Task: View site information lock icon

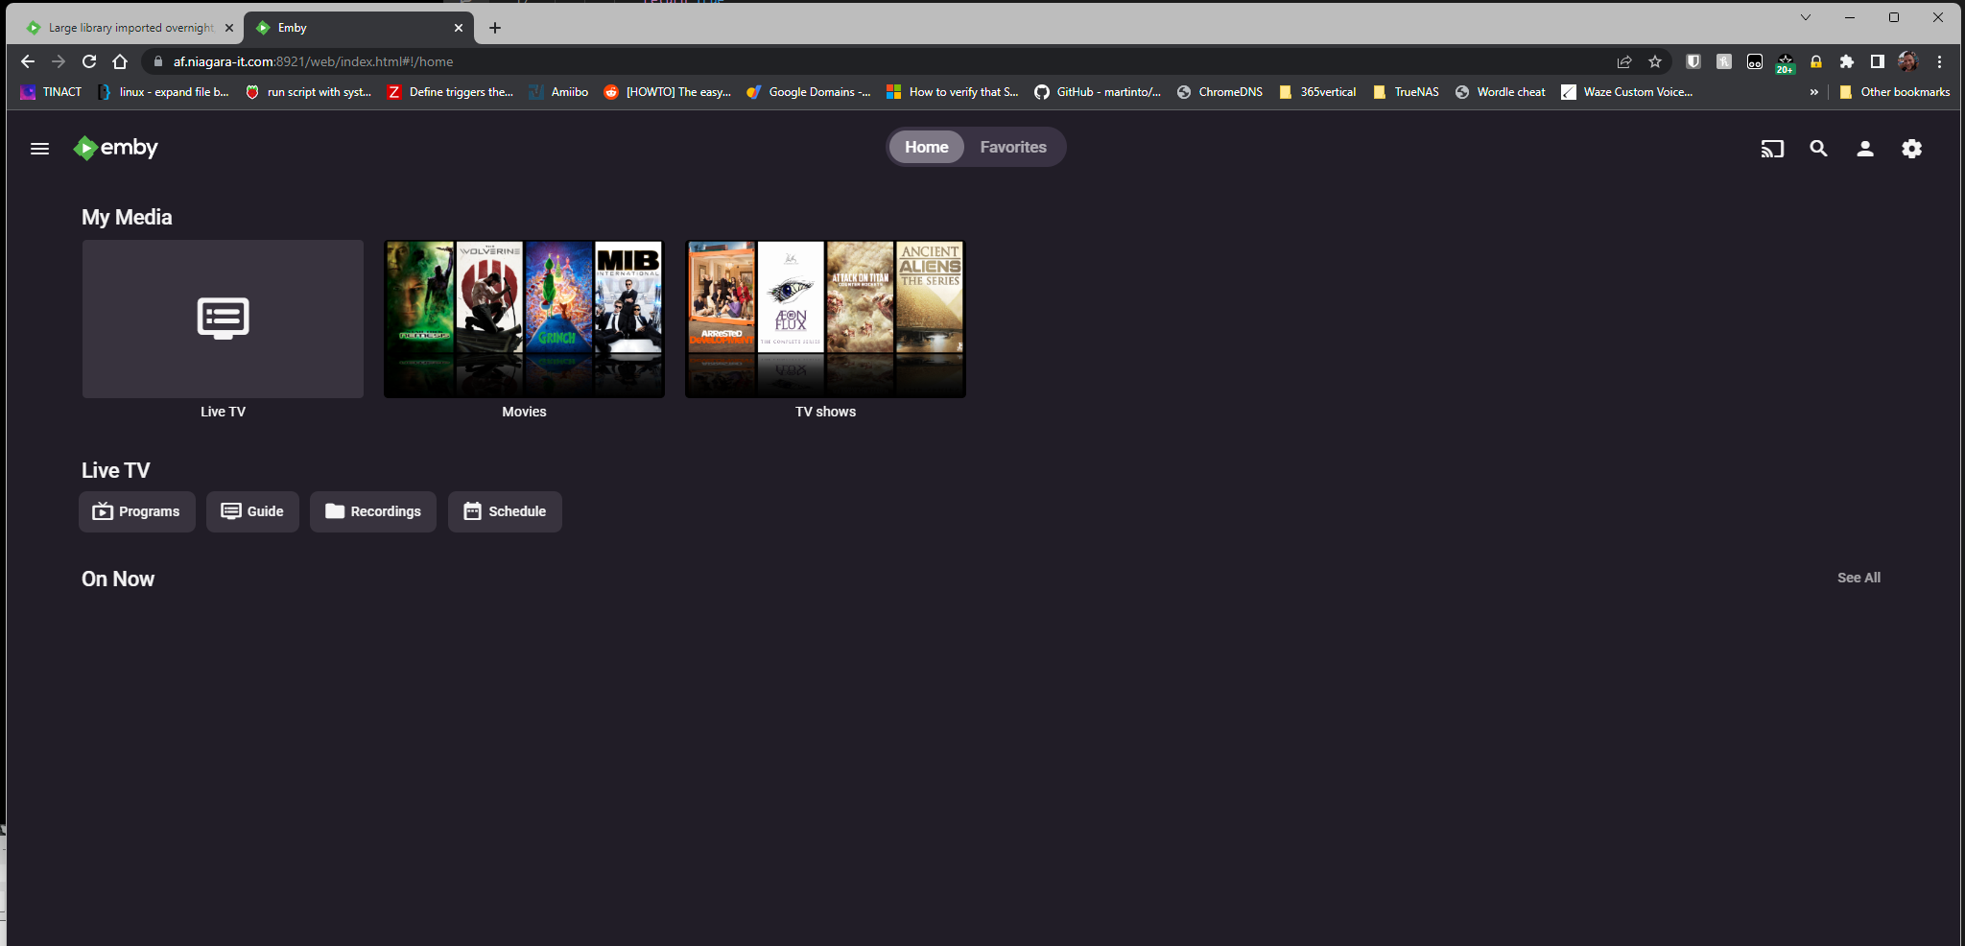Action: point(158,61)
